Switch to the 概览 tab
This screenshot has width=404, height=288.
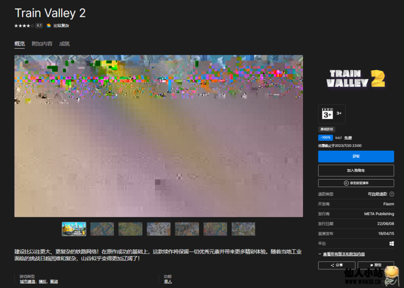(x=20, y=44)
